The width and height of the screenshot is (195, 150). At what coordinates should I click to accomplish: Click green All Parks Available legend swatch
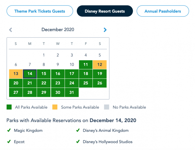coord(9,107)
